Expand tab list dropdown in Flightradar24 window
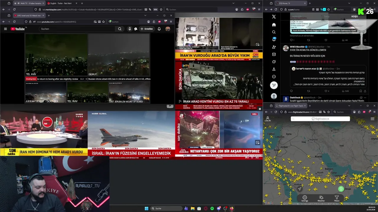 coord(349,106)
